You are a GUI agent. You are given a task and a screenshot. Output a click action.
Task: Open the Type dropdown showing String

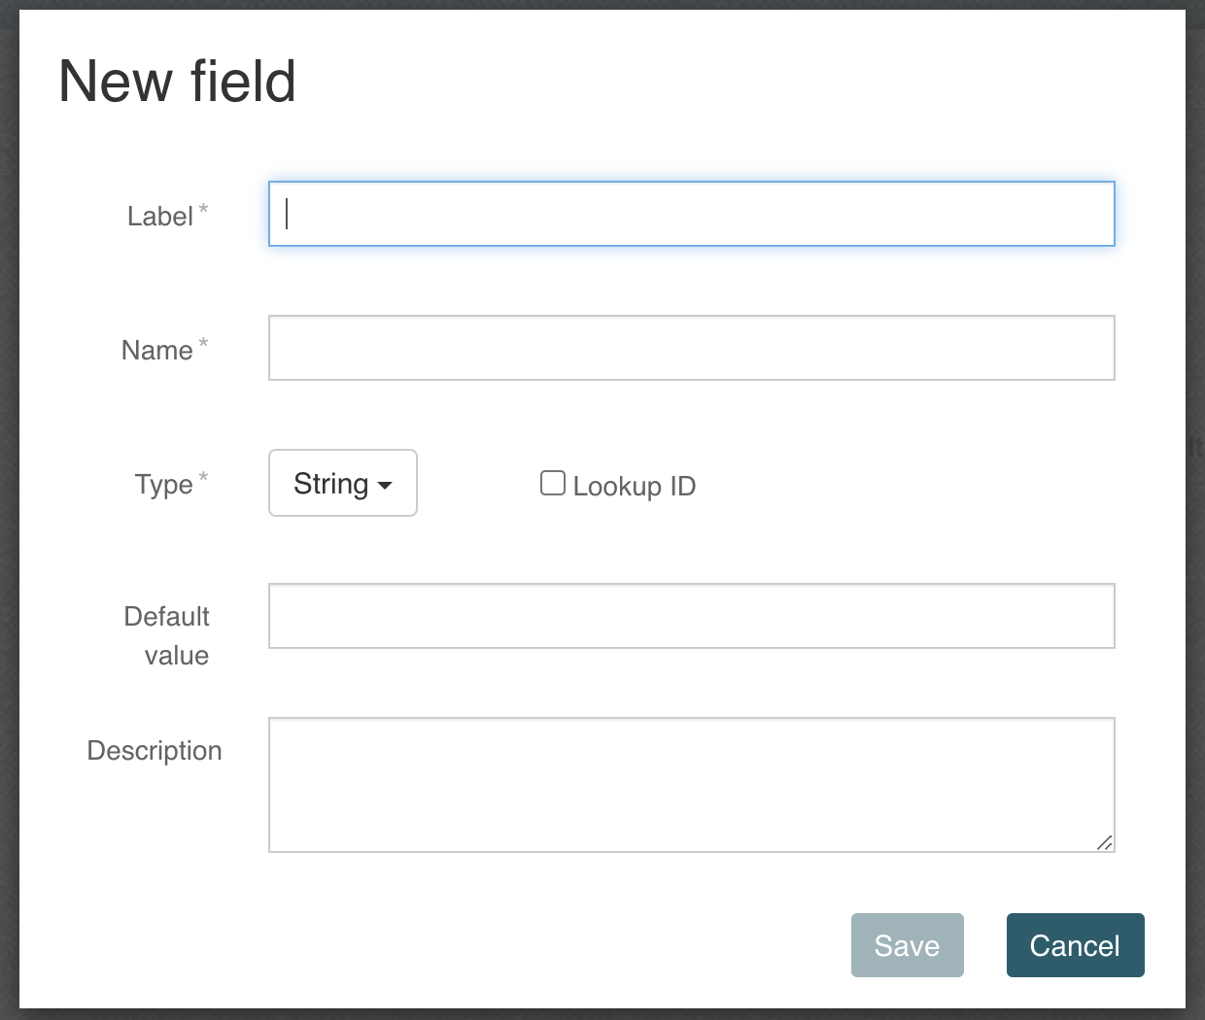(342, 483)
